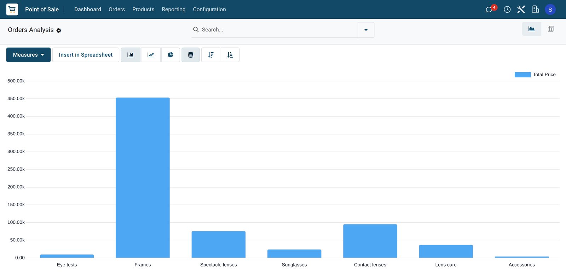The image size is (566, 275).
Task: Click the Eye tests bar
Action: coord(67,256)
